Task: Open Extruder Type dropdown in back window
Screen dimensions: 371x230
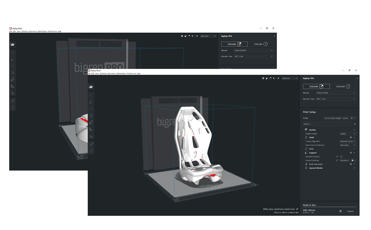Action: coord(254,56)
